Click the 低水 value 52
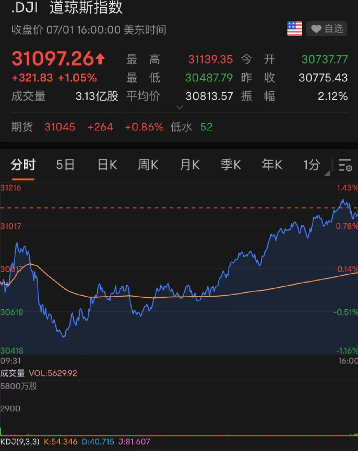Image resolution: width=358 pixels, height=451 pixels. [206, 127]
